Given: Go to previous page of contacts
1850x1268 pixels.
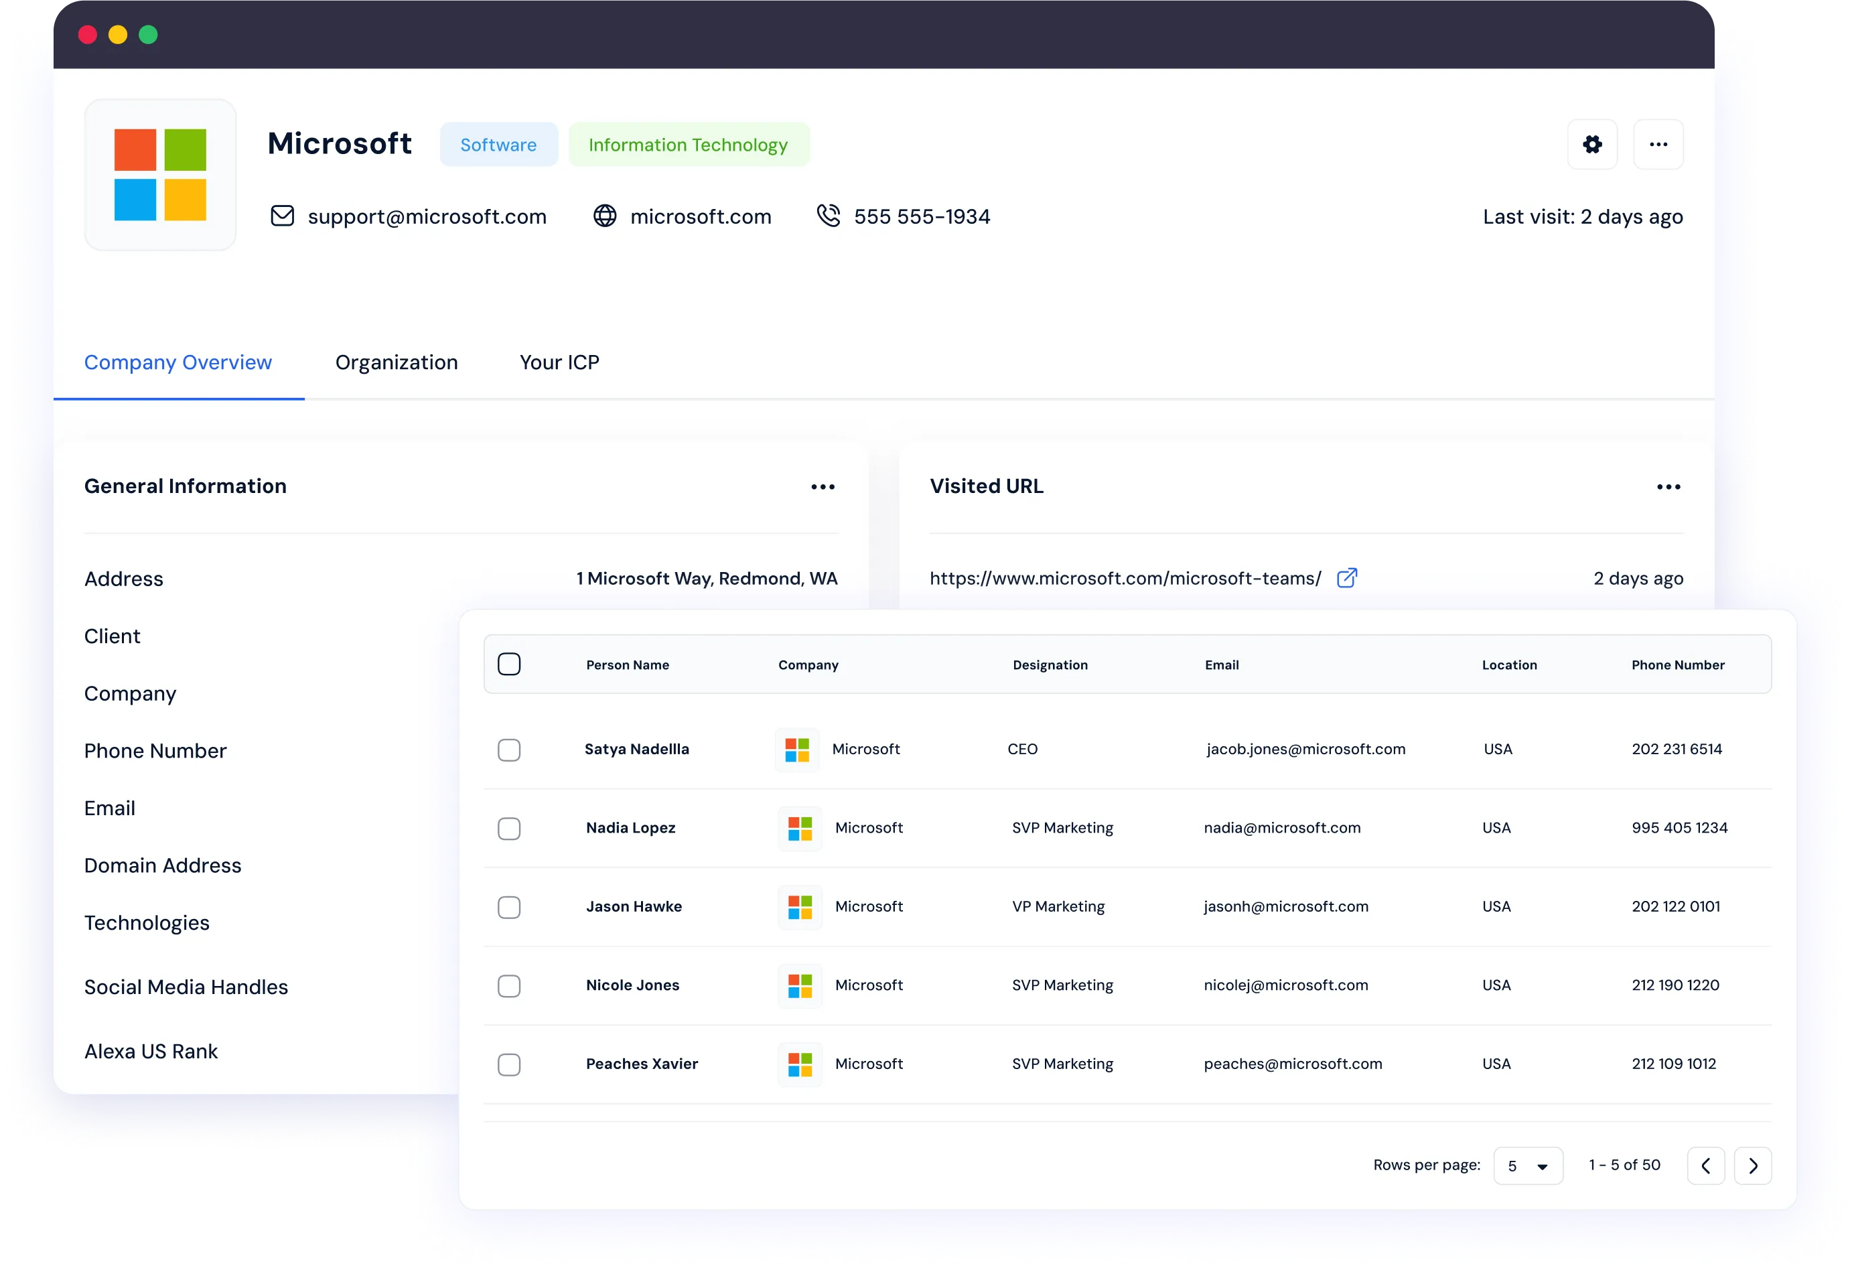Looking at the screenshot, I should (x=1706, y=1166).
